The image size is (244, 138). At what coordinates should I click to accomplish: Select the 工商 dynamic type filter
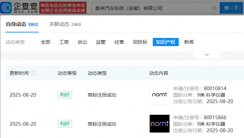64,42
